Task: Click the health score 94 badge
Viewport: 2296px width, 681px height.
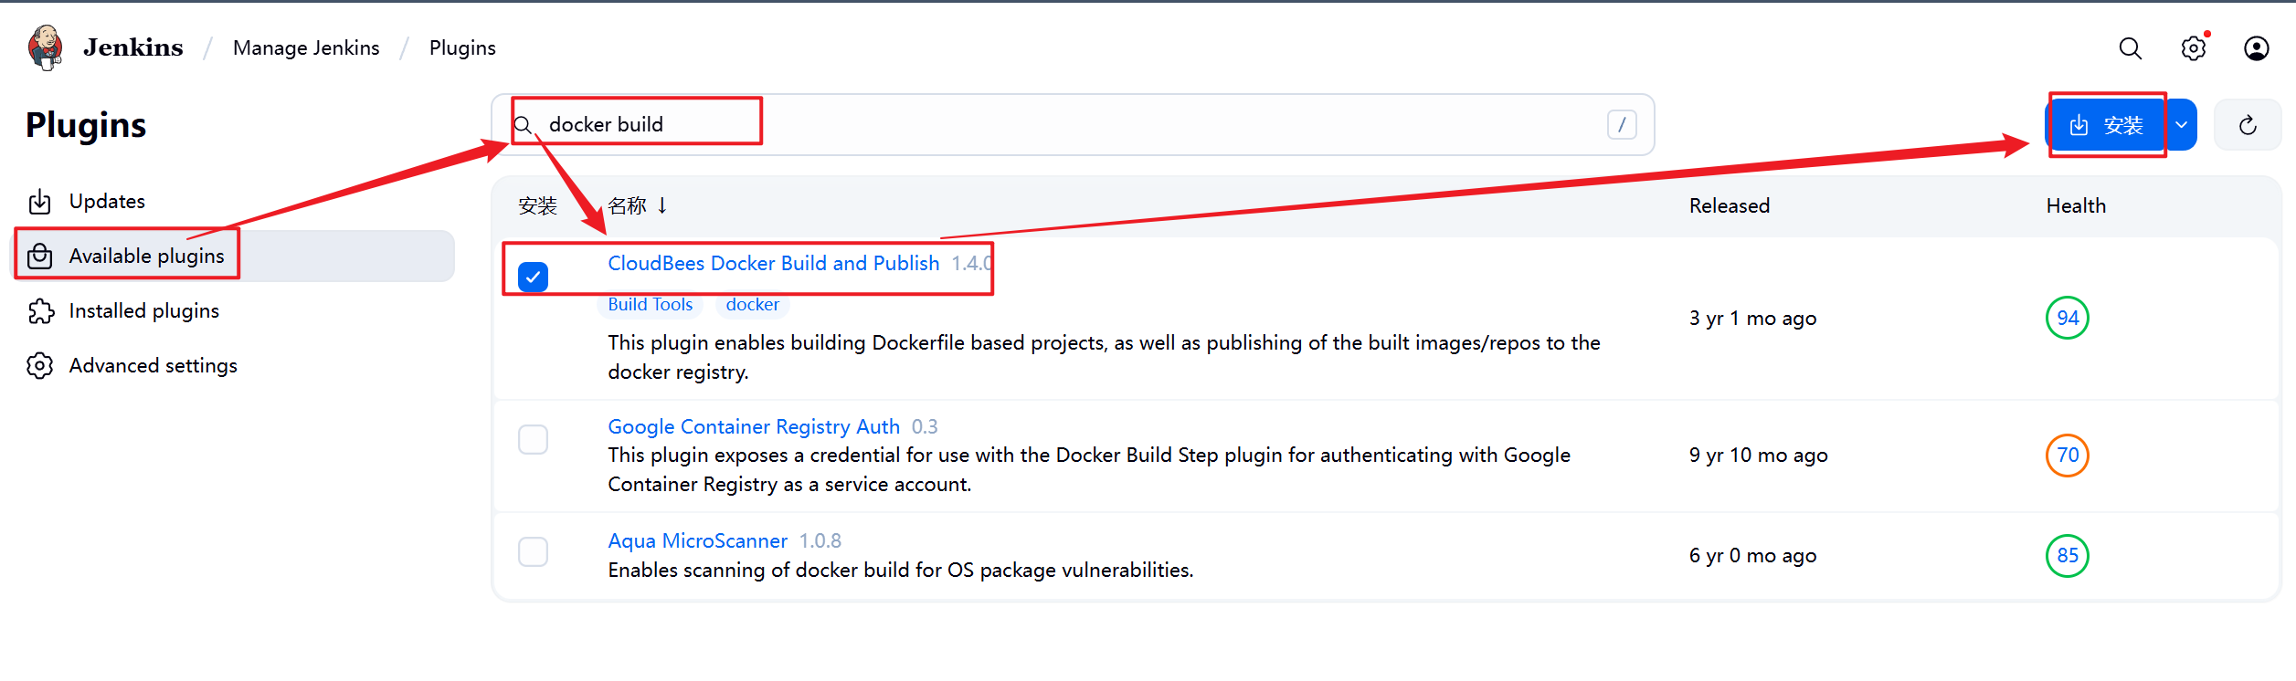Action: (2068, 318)
